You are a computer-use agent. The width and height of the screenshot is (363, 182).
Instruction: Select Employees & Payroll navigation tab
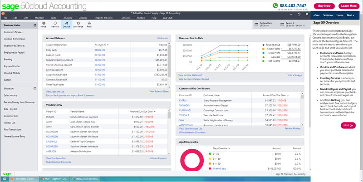14,53
